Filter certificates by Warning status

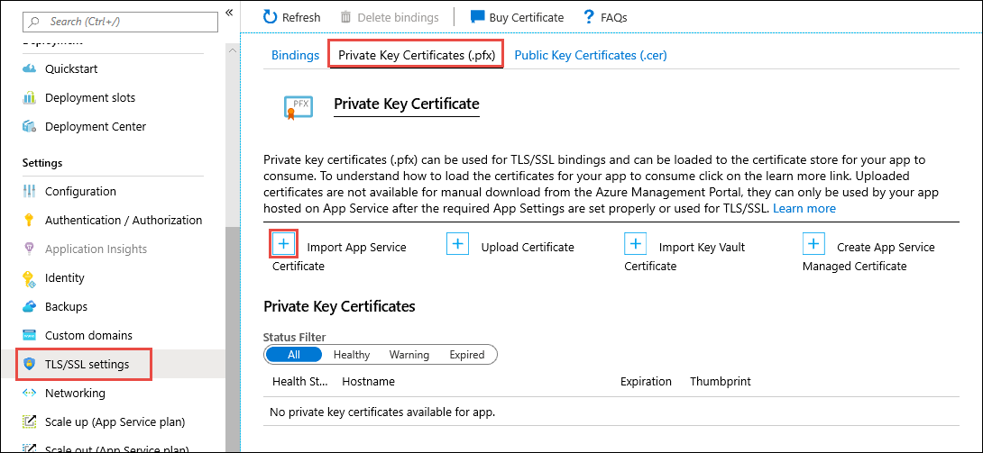coord(409,355)
